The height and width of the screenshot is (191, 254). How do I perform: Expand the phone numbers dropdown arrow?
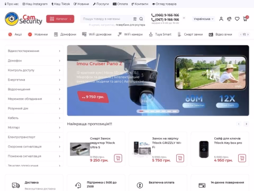(184, 18)
